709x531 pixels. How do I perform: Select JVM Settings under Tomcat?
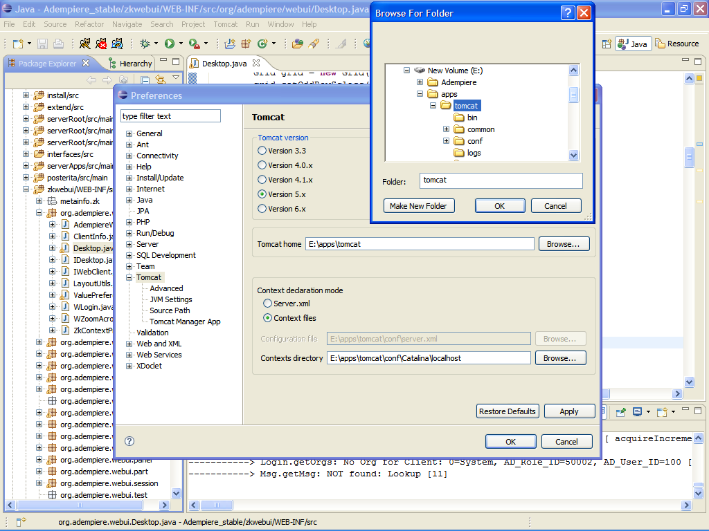(171, 299)
